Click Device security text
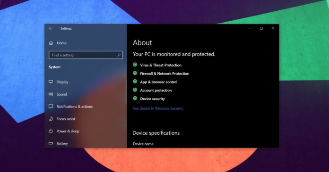 [152, 99]
